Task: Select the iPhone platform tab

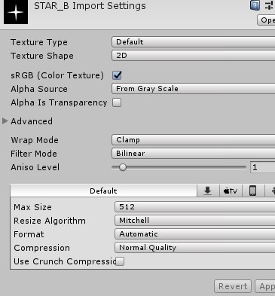Action: [253, 191]
